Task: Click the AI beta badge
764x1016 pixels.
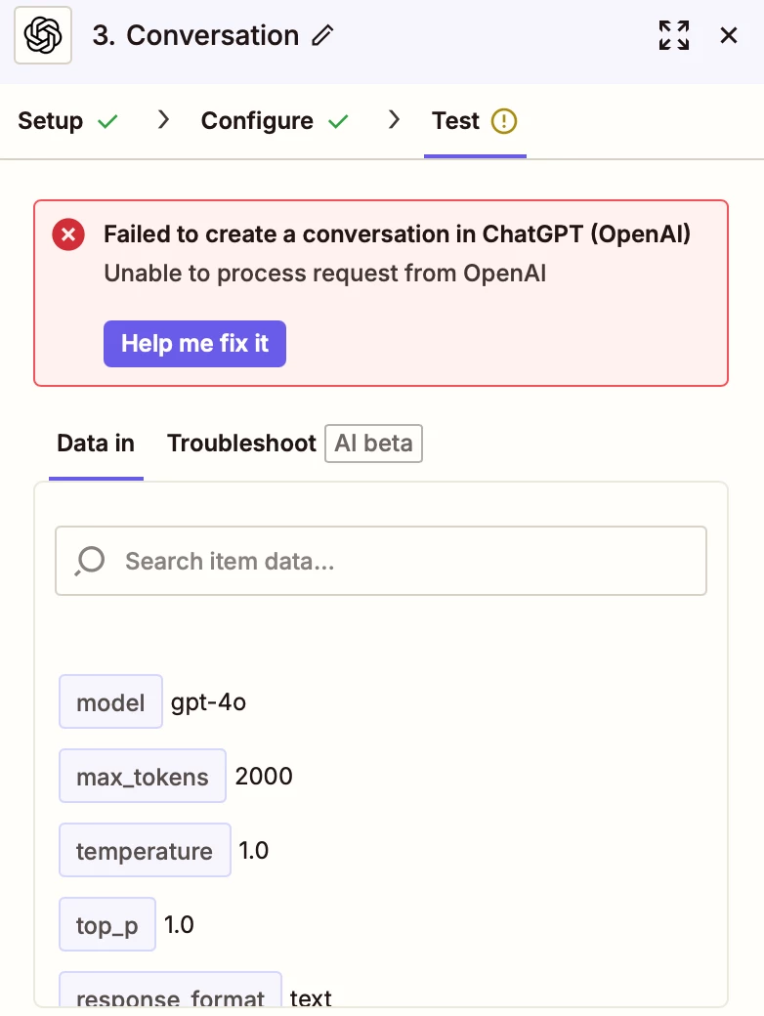Action: (374, 444)
